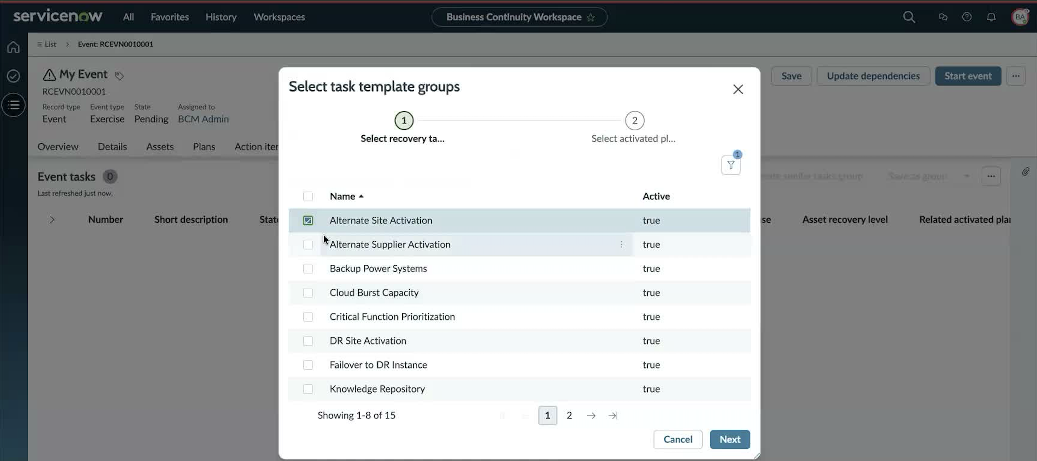Open the attachments paperclip icon
The image size is (1037, 461).
(1025, 172)
